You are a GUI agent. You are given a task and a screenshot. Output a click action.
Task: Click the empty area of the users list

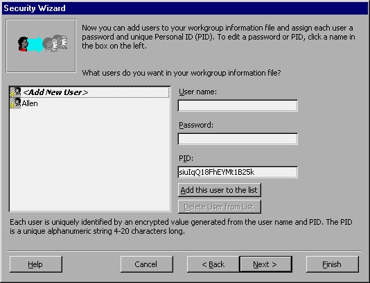coord(89,160)
